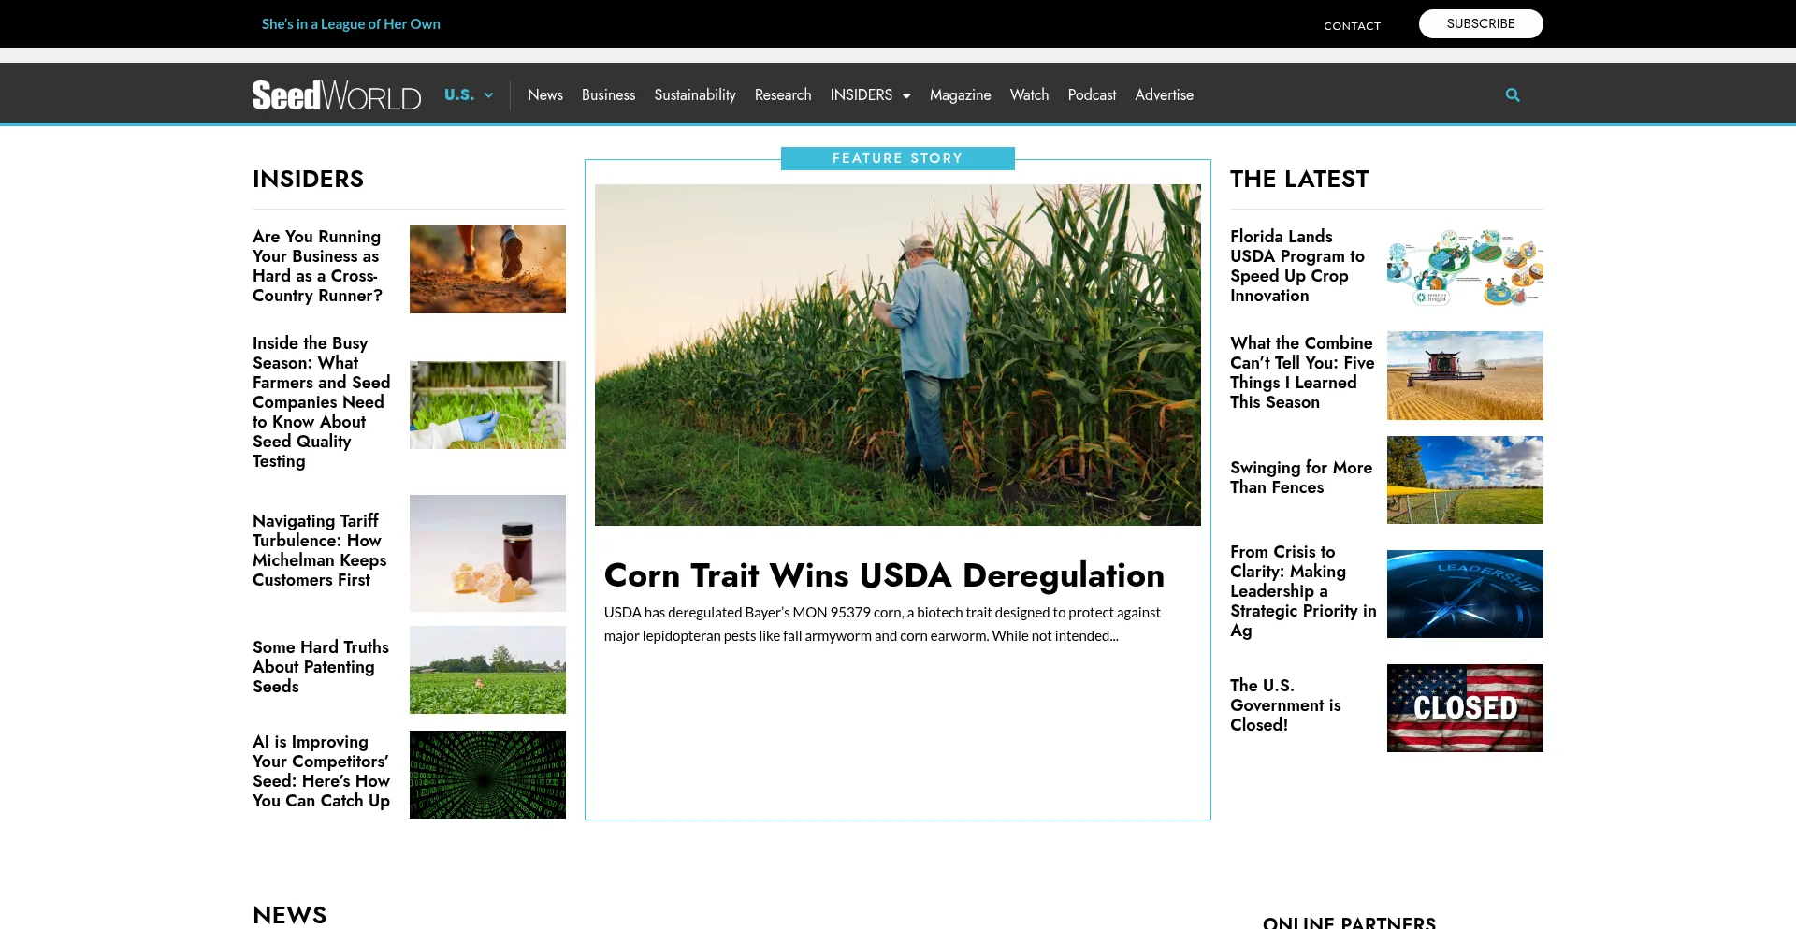Open 'Some Hard Truths About Patenting Seeds'
Screen dimensions: 1796x929
[x=320, y=667]
